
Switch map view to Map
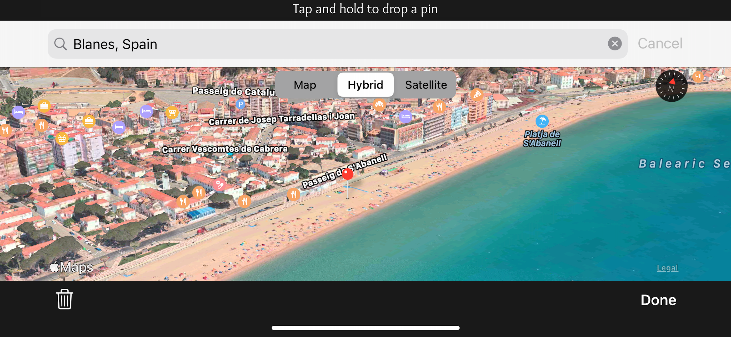click(305, 85)
